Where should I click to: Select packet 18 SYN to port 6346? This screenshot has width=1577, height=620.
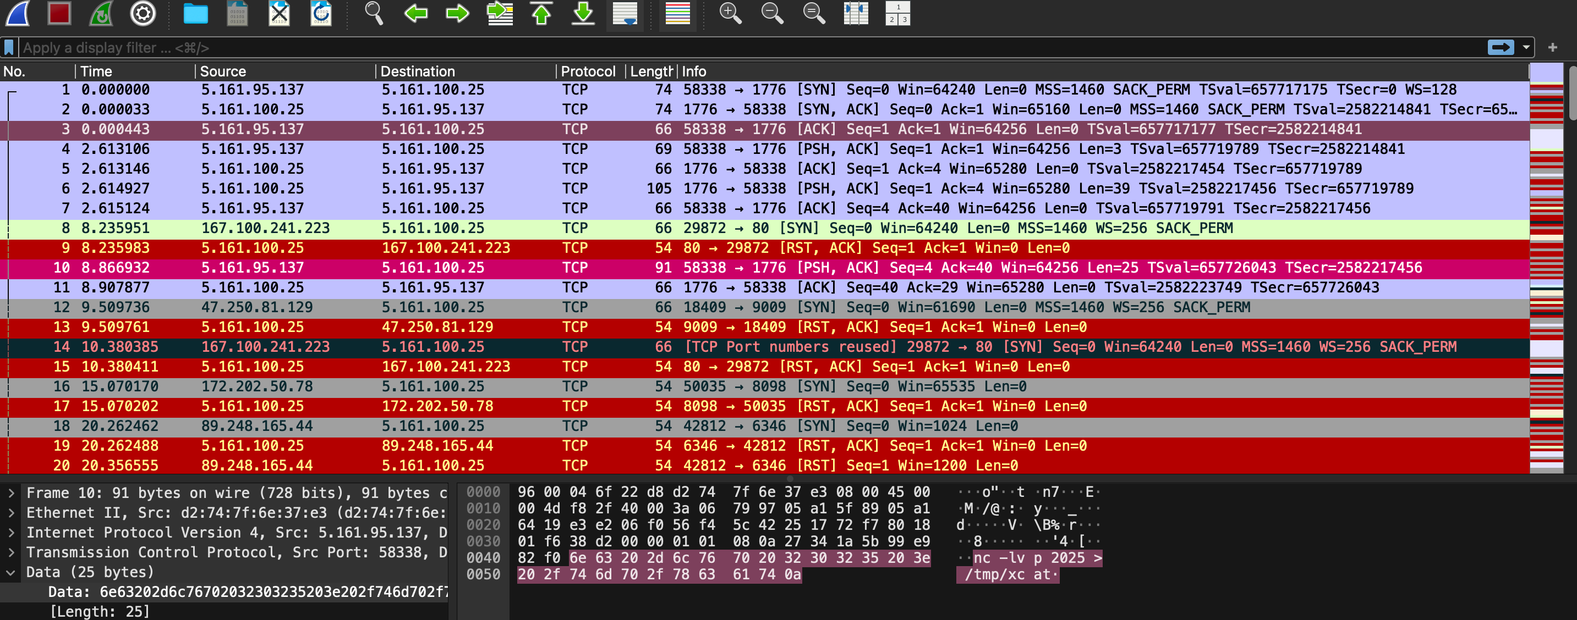764,426
